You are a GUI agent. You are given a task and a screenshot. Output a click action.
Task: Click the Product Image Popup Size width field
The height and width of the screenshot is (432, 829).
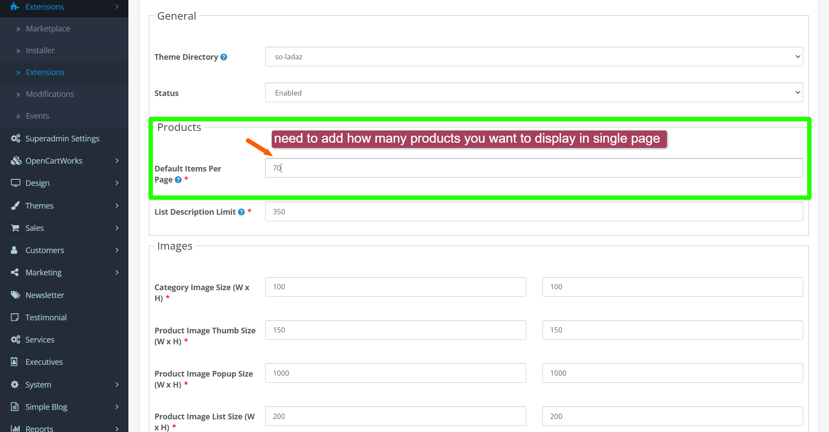click(395, 373)
